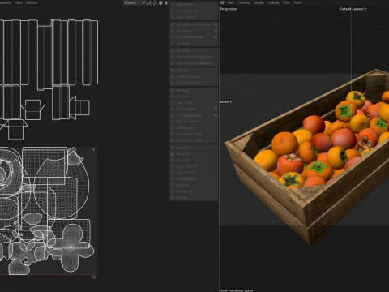This screenshot has width=389, height=292.
Task: Open the UV Rectangularize options gear
Action: coord(216,115)
